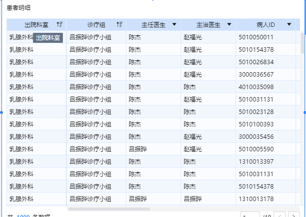The image size is (306, 217).
Task: Open 病人ID column filter dropdown
Action: point(289,24)
